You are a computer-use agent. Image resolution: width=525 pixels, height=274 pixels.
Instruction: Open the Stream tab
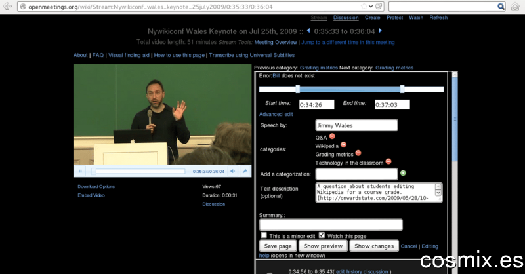[x=319, y=18]
